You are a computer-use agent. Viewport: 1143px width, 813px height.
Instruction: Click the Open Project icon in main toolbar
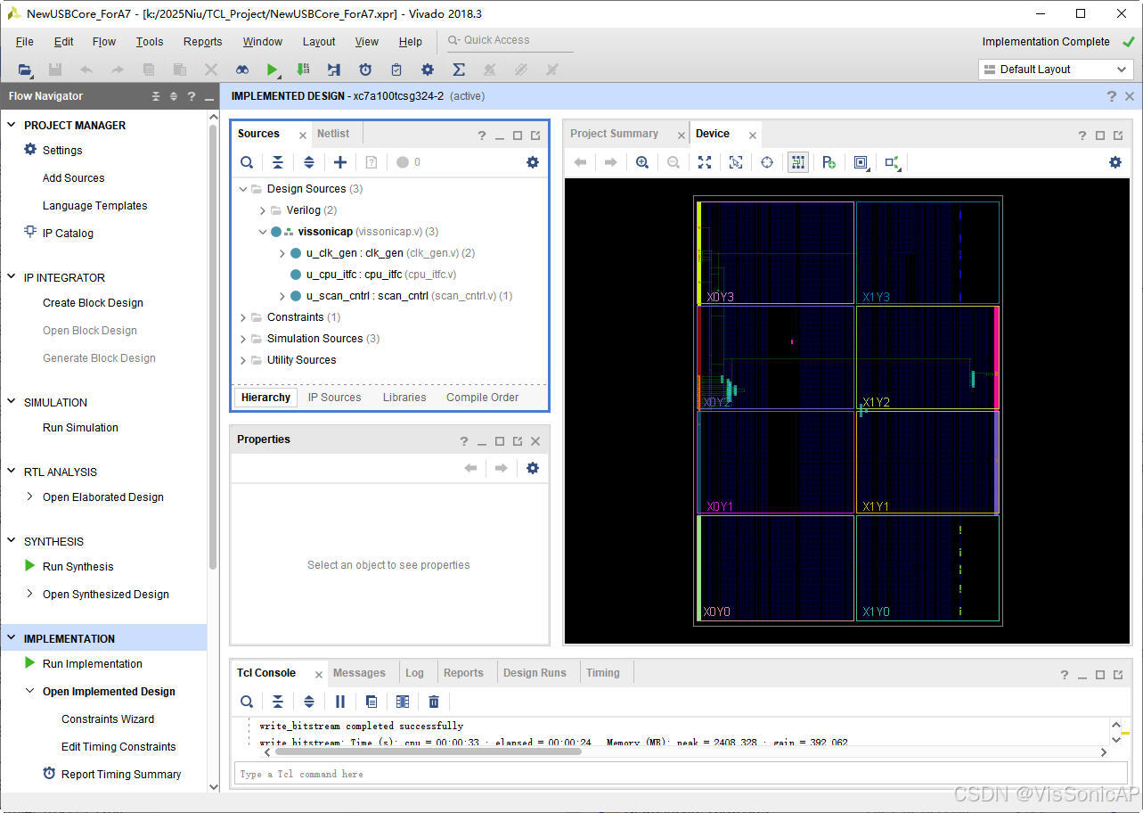click(x=25, y=70)
